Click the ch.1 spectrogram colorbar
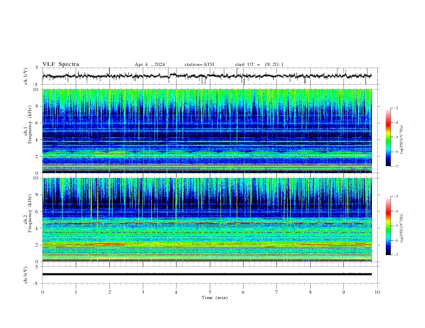The width and height of the screenshot is (425, 328). click(x=388, y=137)
